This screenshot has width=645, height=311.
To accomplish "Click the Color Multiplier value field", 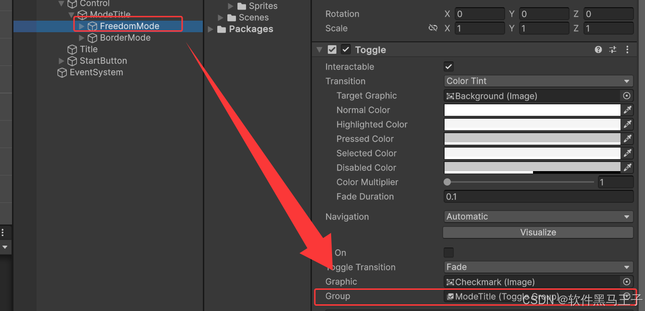I will coord(616,182).
